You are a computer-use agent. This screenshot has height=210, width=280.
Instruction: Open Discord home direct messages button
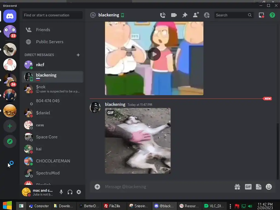pos(10,16)
